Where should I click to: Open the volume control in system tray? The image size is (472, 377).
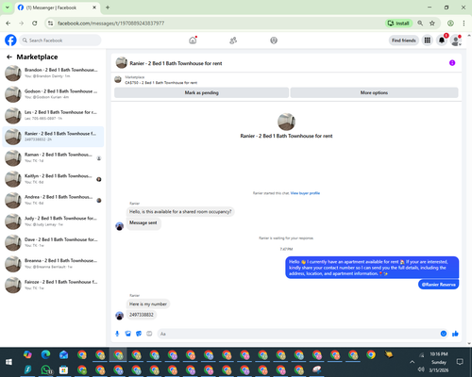tap(421, 369)
